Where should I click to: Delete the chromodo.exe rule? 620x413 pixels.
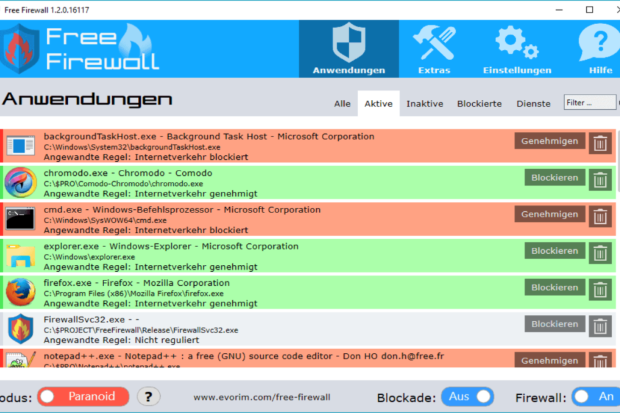(600, 180)
